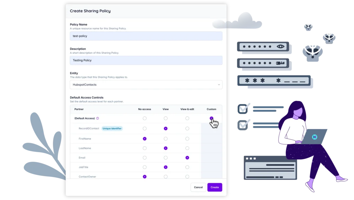Viewport: 354px width, 200px height.
Task: Set FirstName to View access
Action: 166,139
